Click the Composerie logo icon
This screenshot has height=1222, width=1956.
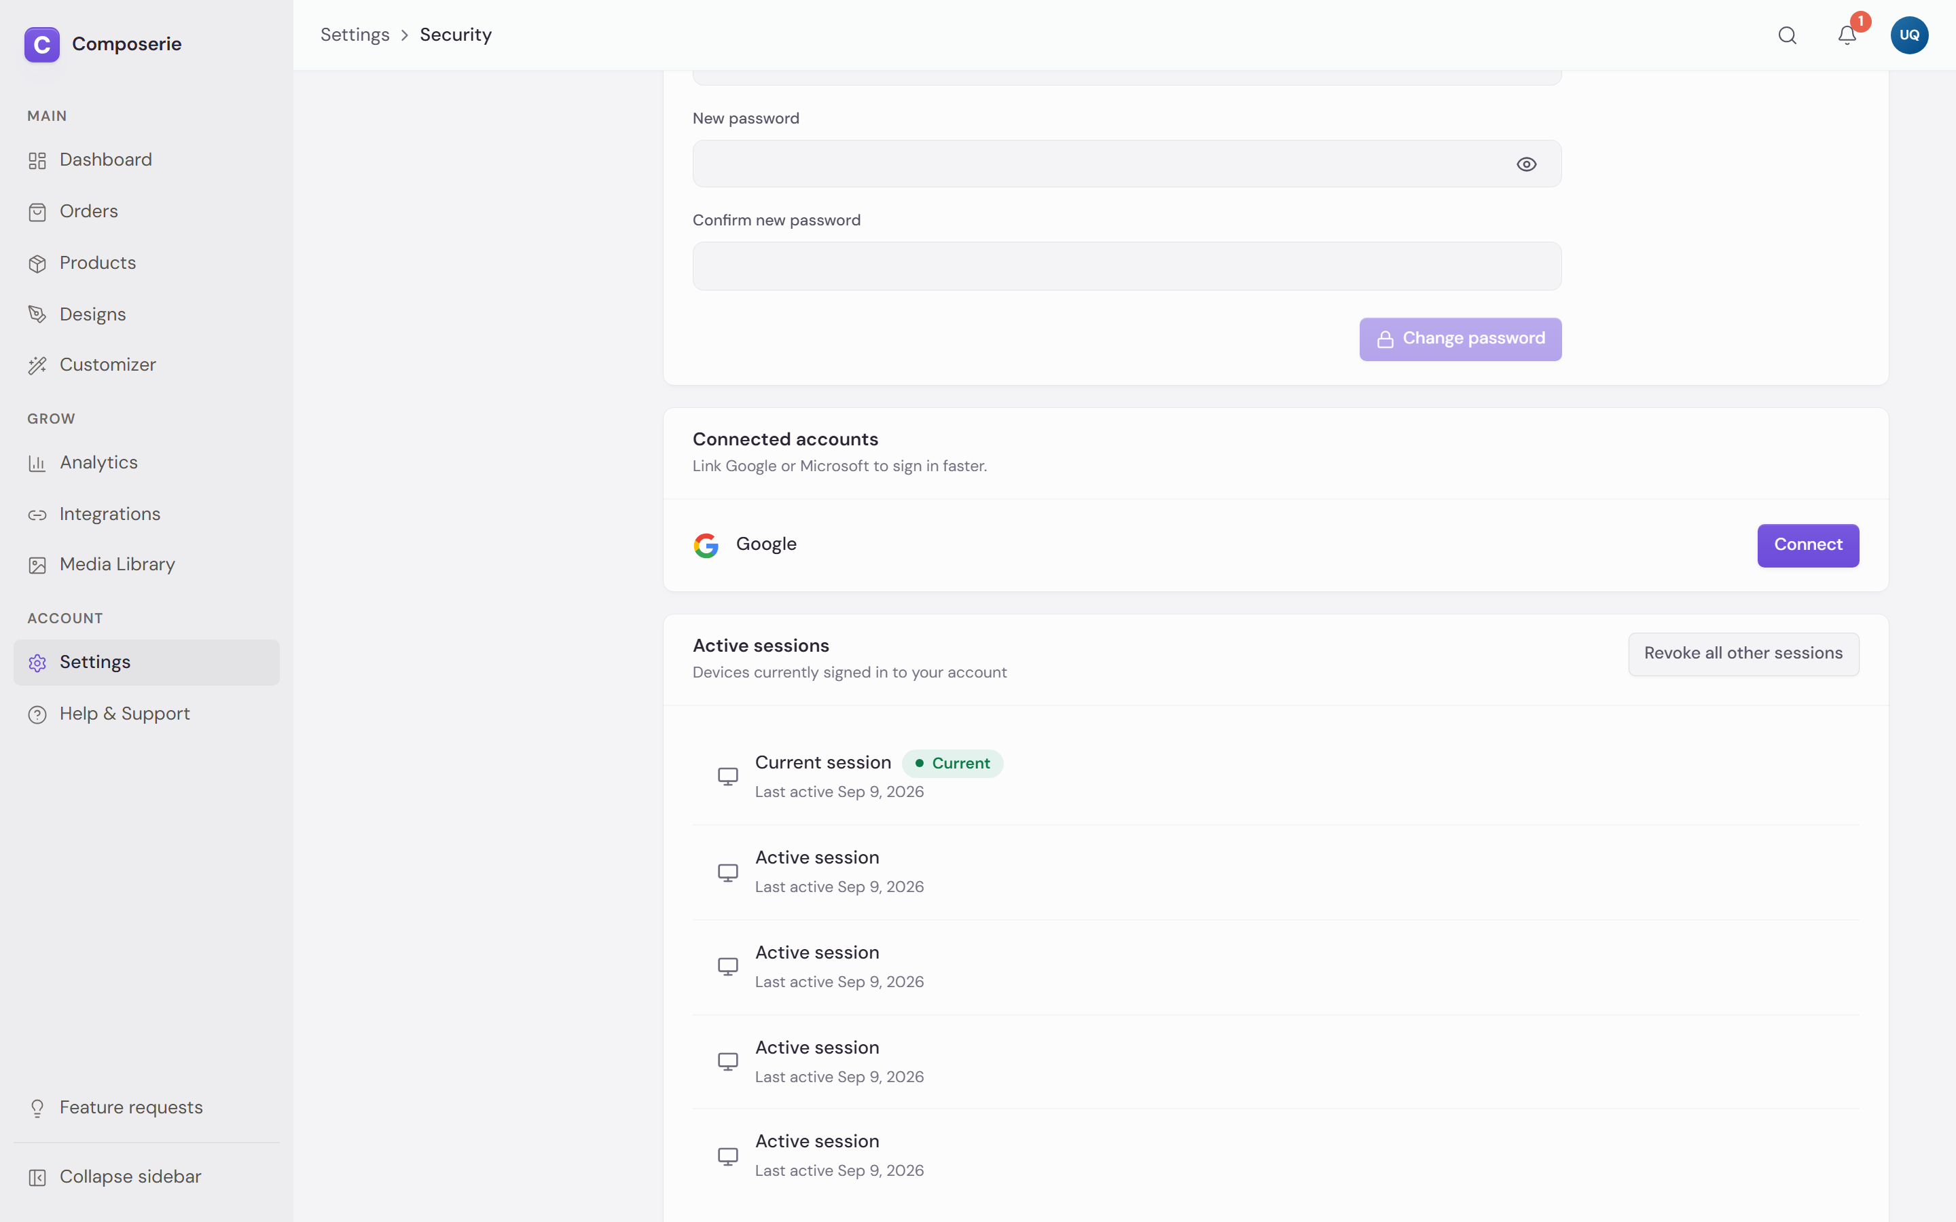42,44
